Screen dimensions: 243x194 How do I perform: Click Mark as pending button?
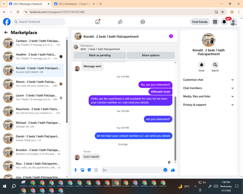(x=100, y=55)
